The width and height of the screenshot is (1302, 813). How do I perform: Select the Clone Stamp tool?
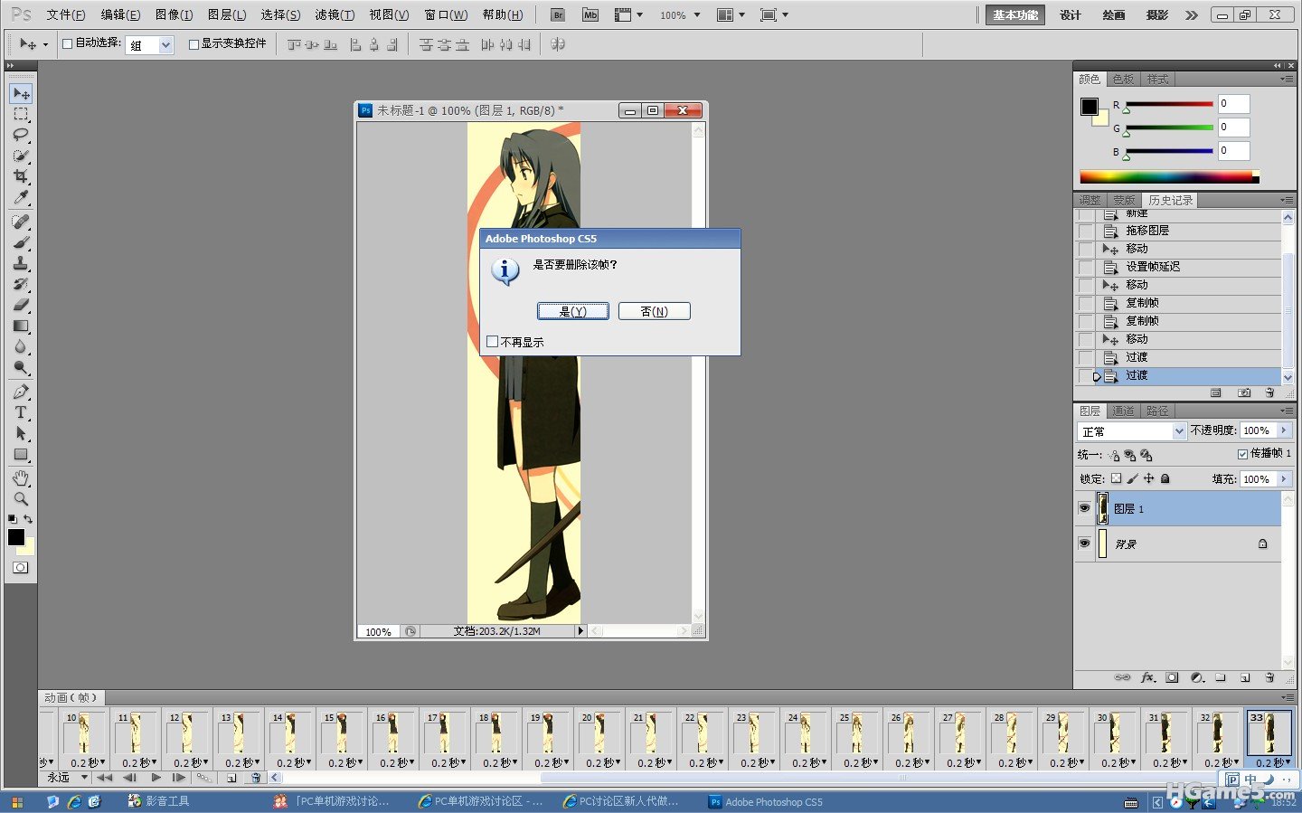click(21, 263)
